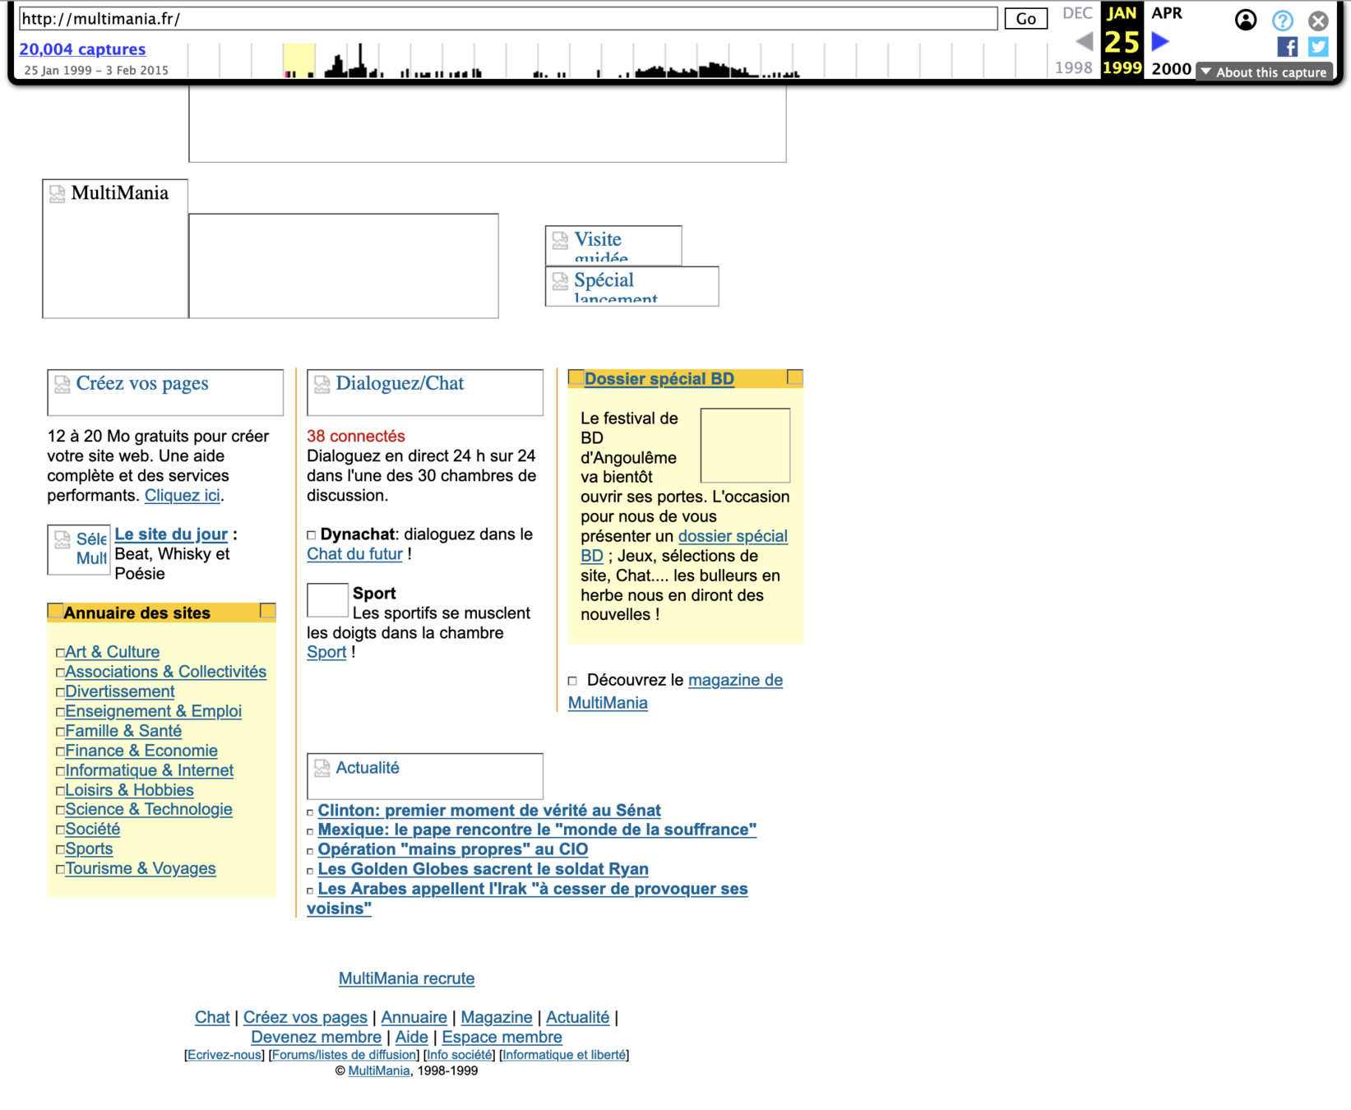Open Associations & Collectivités category
The image size is (1351, 1110).
166,672
